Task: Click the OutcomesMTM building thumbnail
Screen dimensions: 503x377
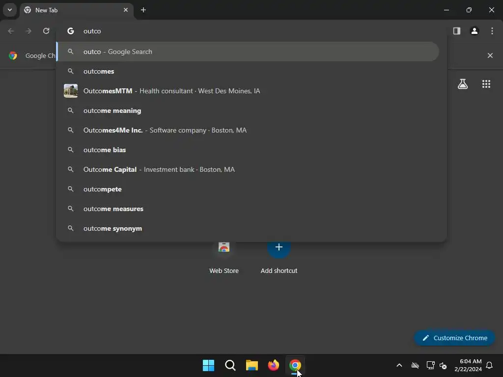Action: click(x=71, y=91)
